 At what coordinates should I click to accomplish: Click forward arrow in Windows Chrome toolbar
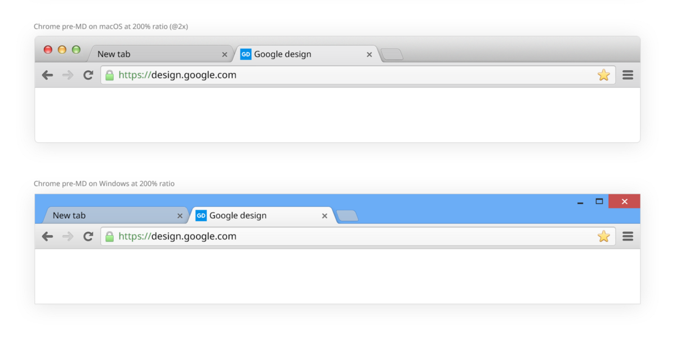pyautogui.click(x=68, y=237)
